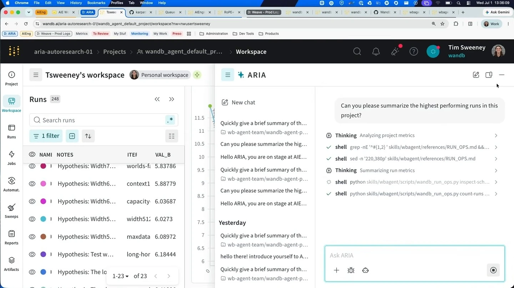
Task: Click the robot icon below the Ask ARIA field
Action: (365, 270)
